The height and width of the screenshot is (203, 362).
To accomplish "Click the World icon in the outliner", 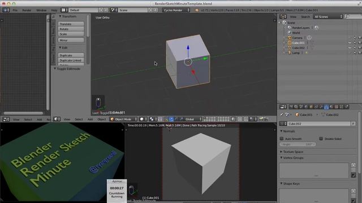I will tap(290, 33).
